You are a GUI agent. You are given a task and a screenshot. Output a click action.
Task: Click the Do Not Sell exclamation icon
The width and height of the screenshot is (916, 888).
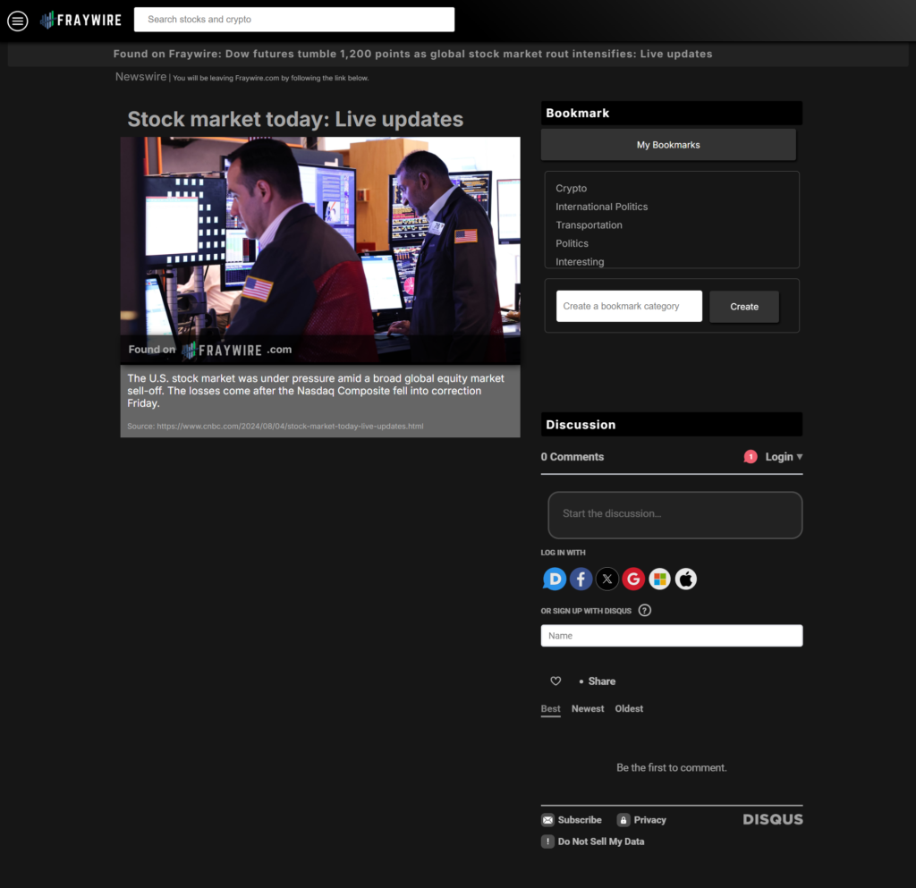coord(547,841)
